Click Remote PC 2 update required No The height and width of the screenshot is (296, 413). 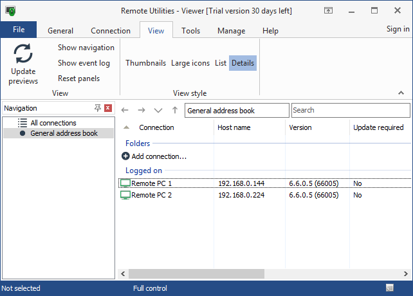click(358, 195)
